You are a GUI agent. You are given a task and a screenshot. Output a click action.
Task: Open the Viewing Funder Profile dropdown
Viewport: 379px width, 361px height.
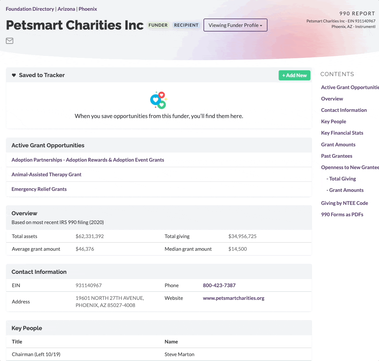235,25
